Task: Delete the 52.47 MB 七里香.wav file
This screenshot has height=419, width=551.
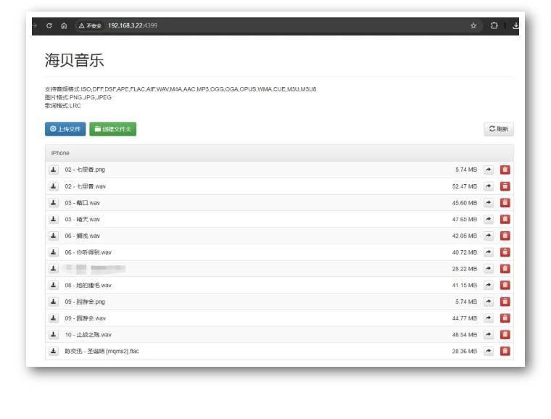Action: click(505, 186)
